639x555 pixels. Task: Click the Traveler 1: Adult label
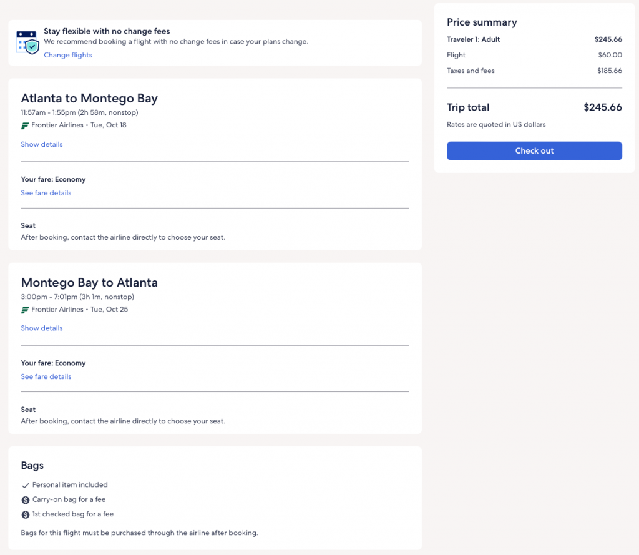(x=473, y=39)
